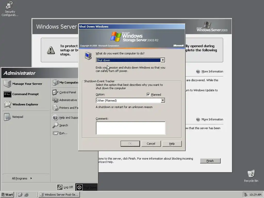264x198 pixels.
Task: Launch Command Prompt from Start menu icon
Action: point(7,94)
